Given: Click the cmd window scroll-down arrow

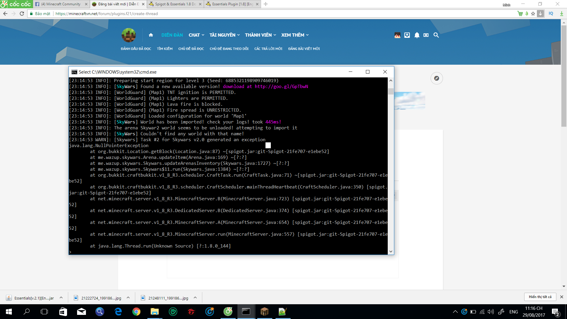Looking at the screenshot, I should 391,251.
